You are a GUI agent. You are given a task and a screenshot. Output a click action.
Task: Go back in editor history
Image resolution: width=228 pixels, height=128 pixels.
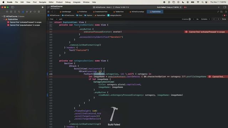click(52, 12)
